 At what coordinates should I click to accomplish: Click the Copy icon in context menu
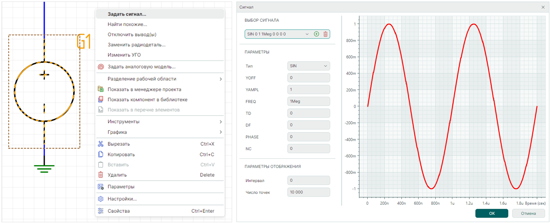coord(101,155)
